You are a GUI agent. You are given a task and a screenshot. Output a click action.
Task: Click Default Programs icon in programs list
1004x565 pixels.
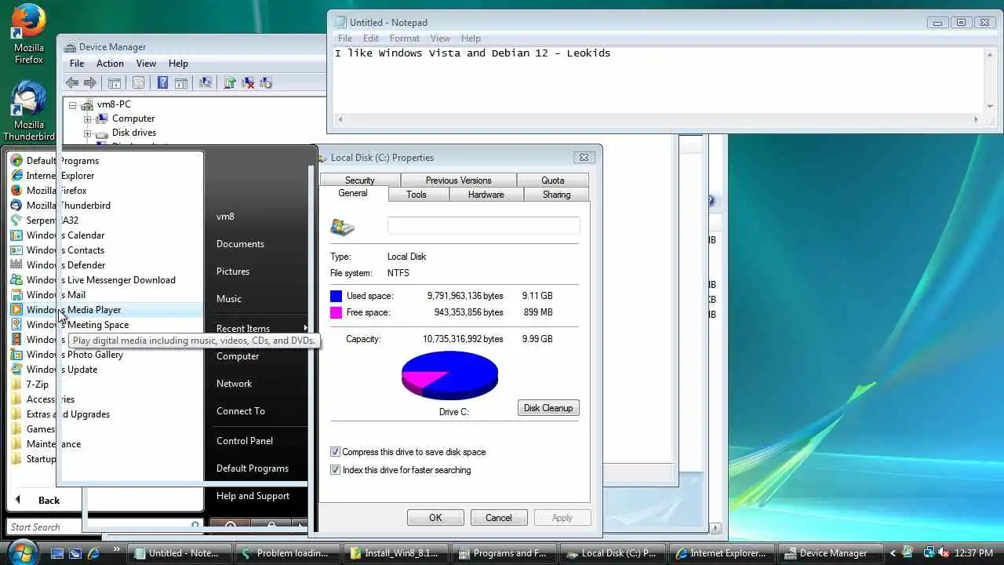(16, 161)
